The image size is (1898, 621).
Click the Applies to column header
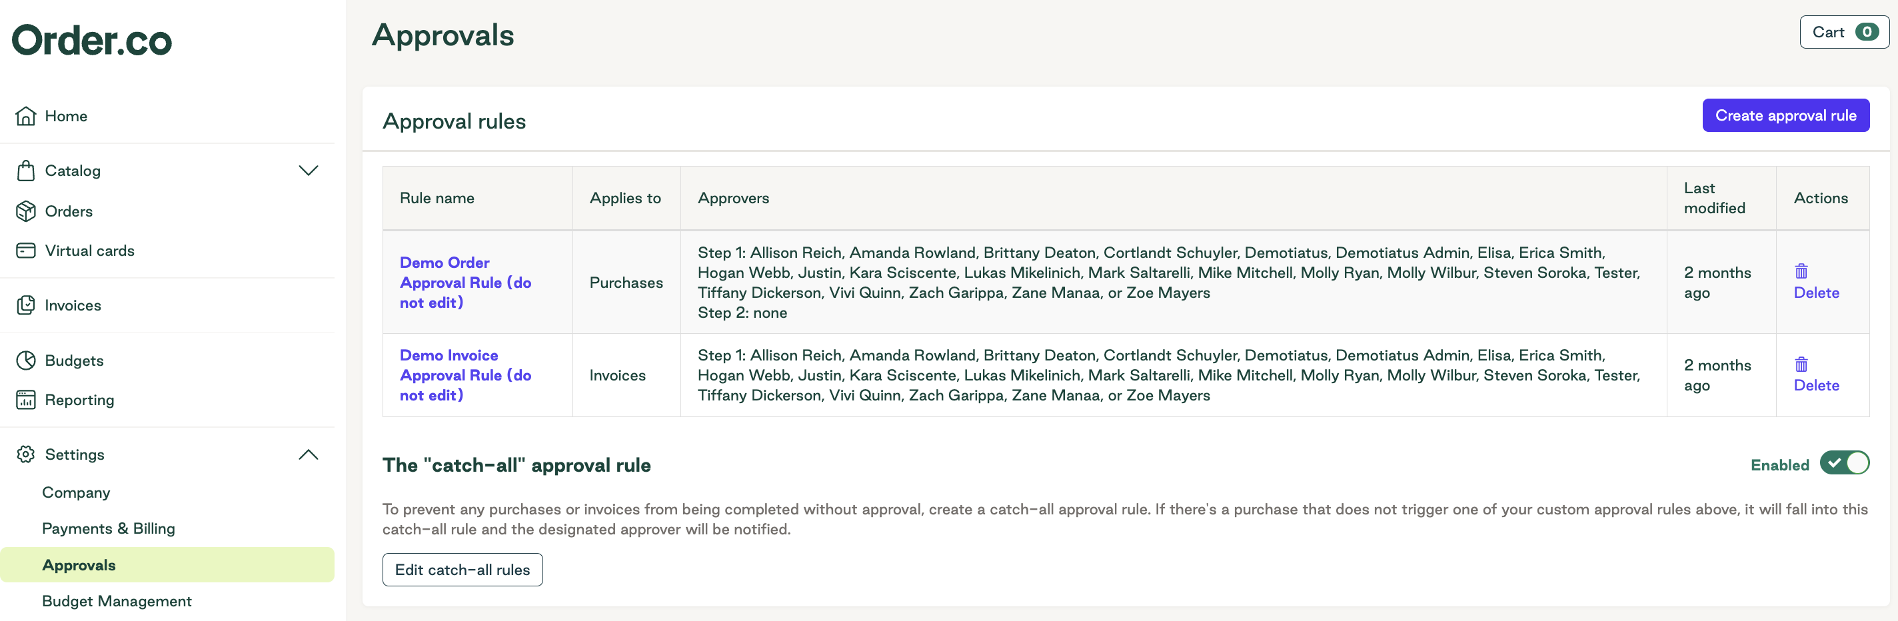pos(625,197)
